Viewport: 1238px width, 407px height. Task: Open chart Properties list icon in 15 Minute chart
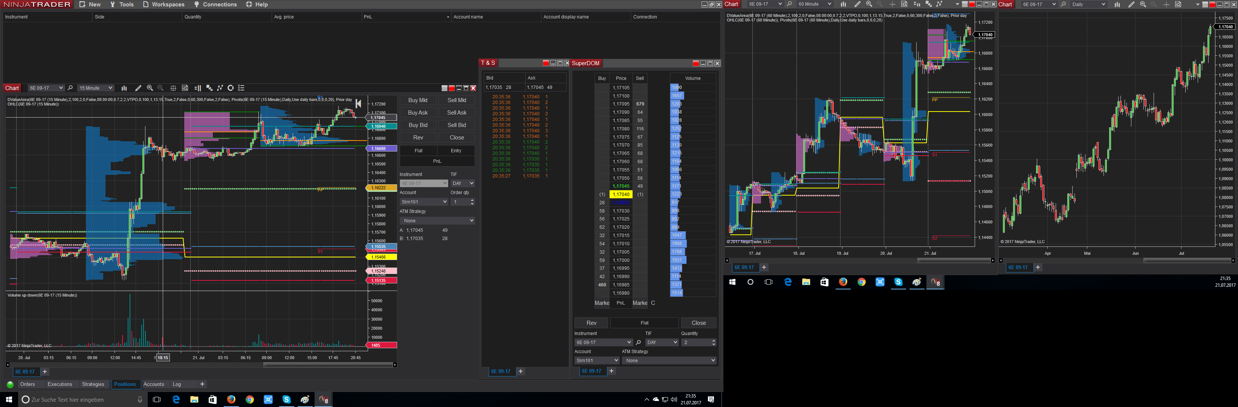coord(241,88)
